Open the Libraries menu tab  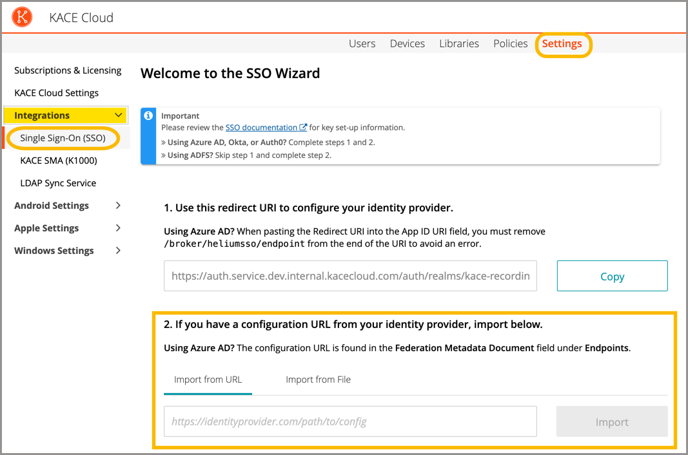(458, 44)
